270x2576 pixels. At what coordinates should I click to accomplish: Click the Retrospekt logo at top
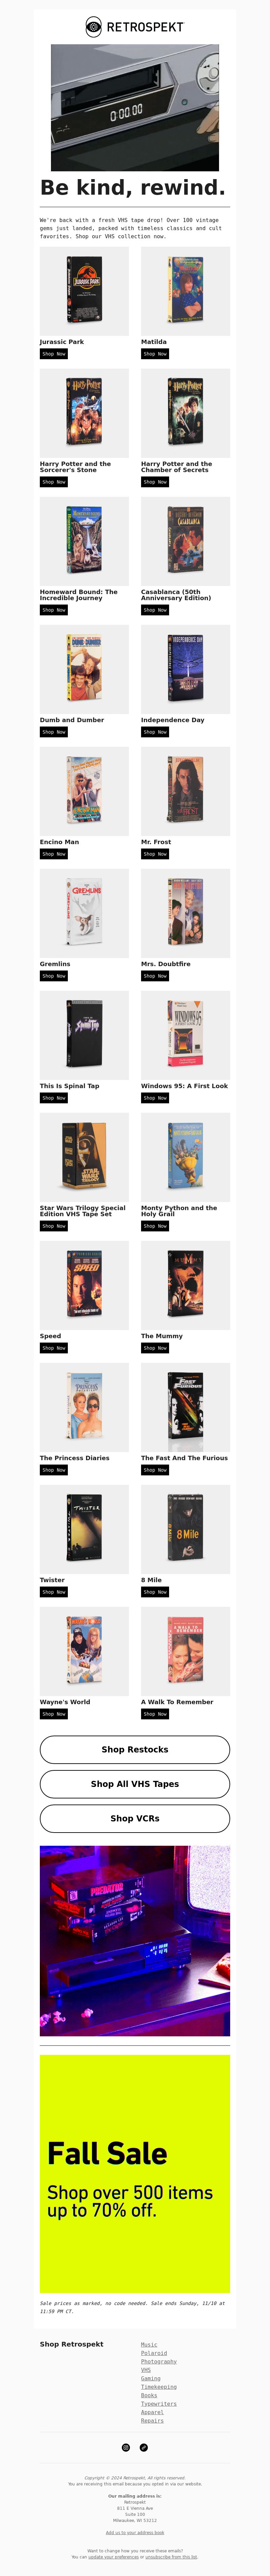point(135,27)
